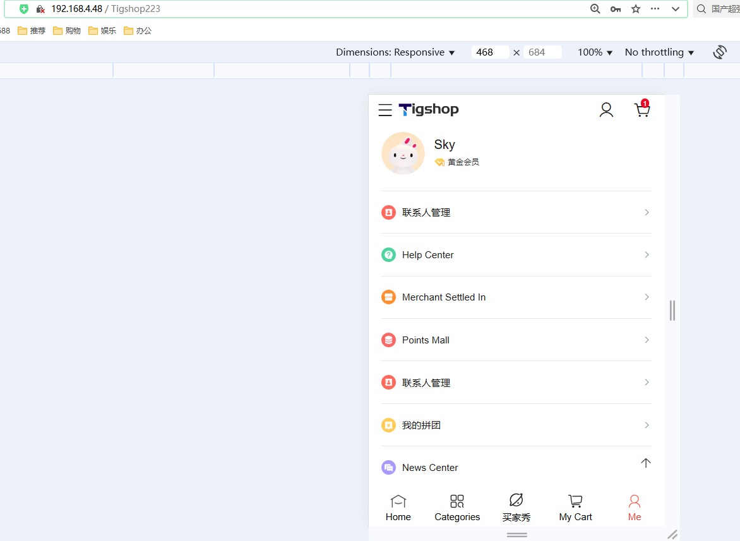Expand the No throttling dropdown

pos(659,52)
